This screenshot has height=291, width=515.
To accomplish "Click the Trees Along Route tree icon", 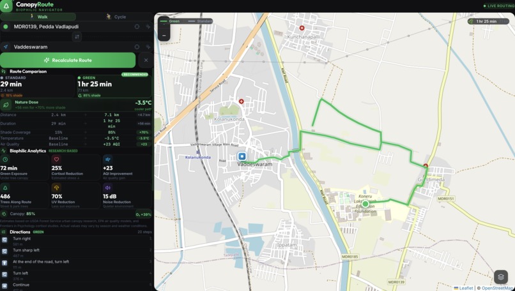I will click(x=5, y=188).
